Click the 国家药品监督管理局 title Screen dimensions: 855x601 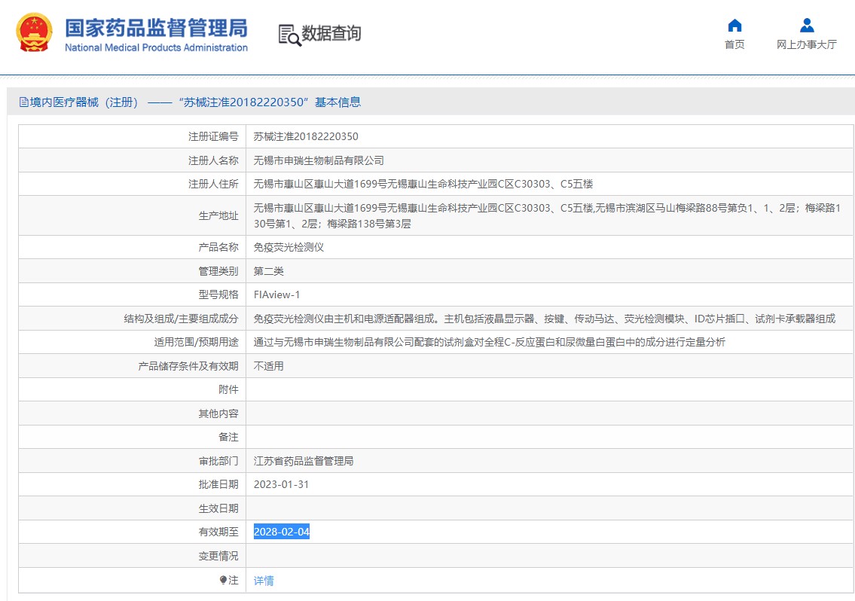pyautogui.click(x=156, y=28)
